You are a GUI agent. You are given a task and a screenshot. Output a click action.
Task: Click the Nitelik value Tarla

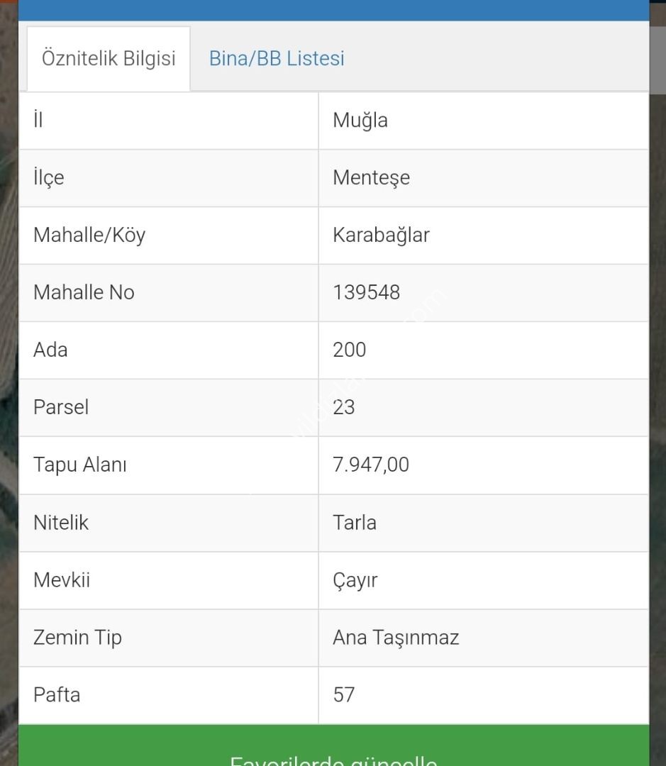tap(355, 522)
